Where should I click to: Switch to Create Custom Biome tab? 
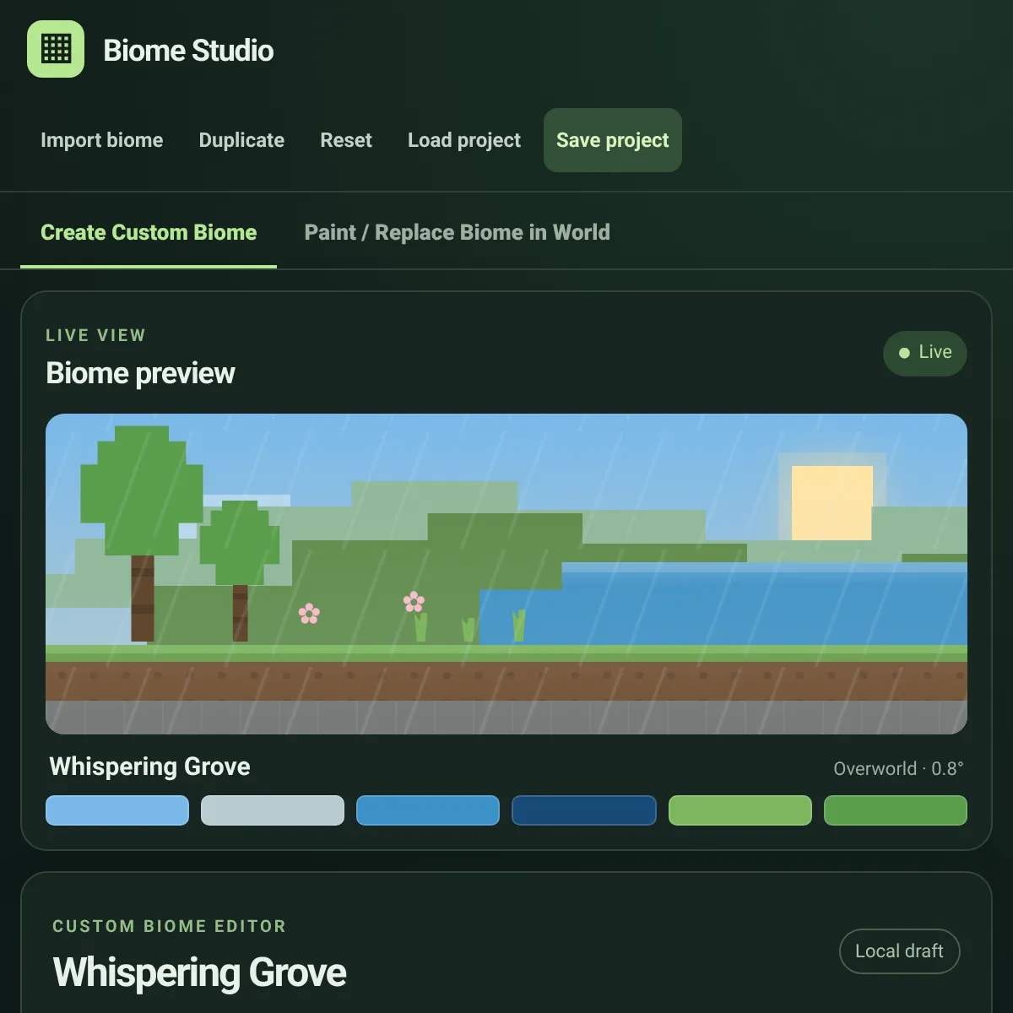point(149,232)
